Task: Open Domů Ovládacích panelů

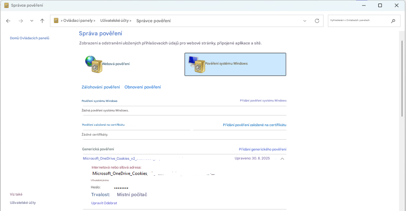Action: click(x=29, y=38)
